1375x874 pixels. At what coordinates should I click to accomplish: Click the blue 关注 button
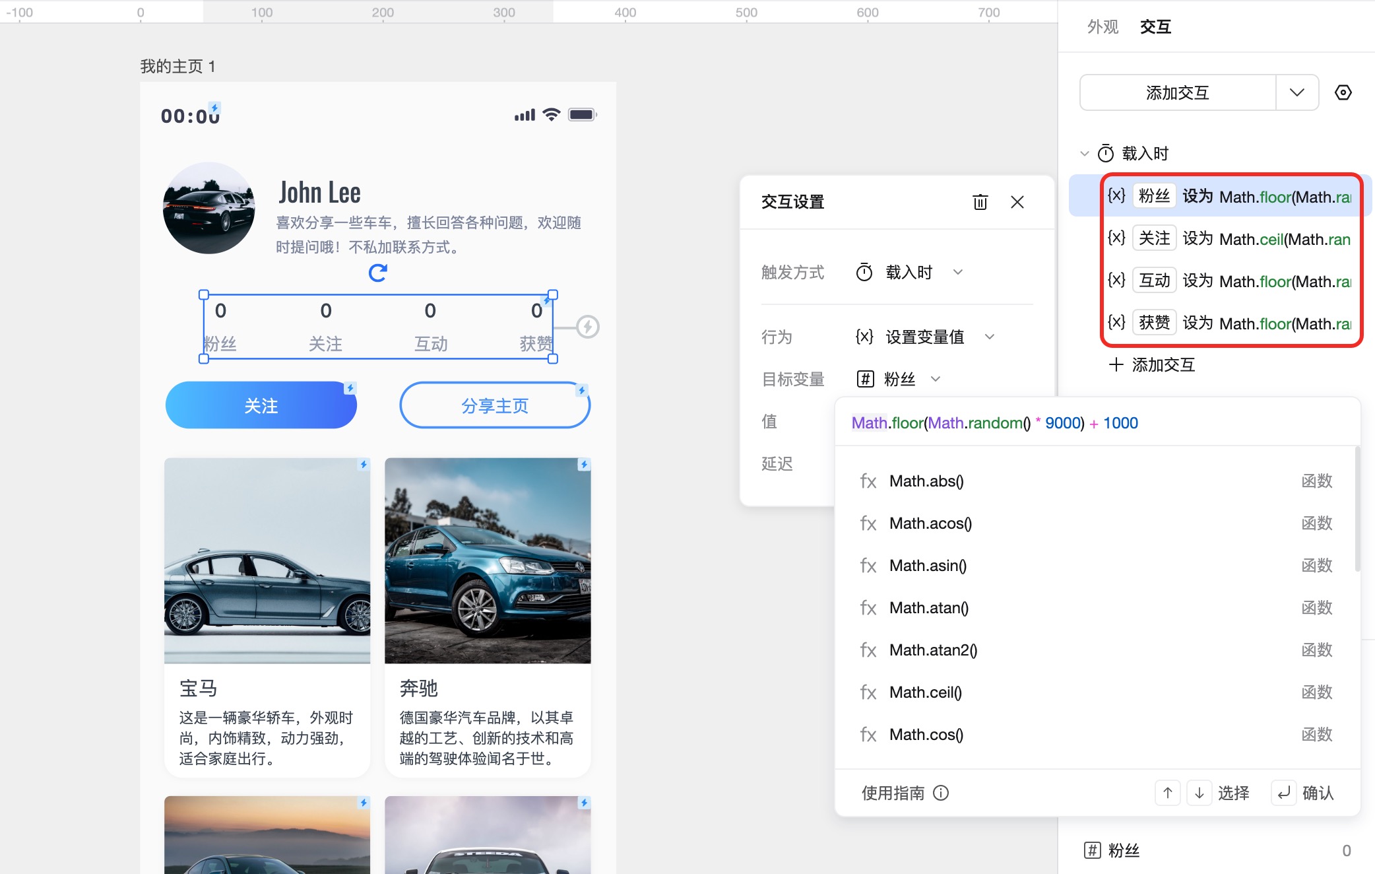[261, 405]
